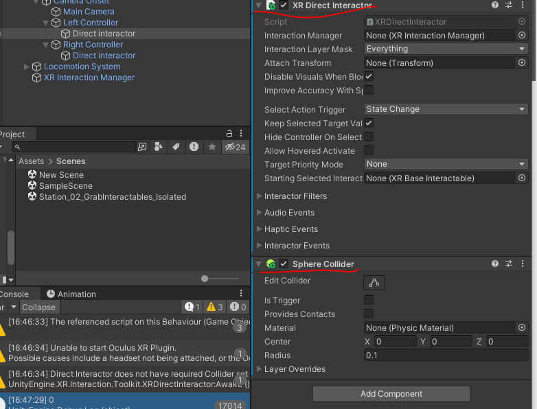This screenshot has width=537, height=409.
Task: Enable Allow Hovered Activate
Action: coord(369,150)
